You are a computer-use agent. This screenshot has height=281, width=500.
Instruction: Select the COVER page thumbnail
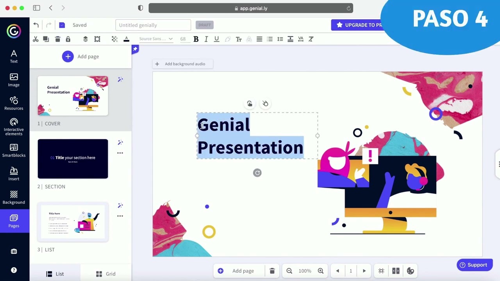coord(73,96)
